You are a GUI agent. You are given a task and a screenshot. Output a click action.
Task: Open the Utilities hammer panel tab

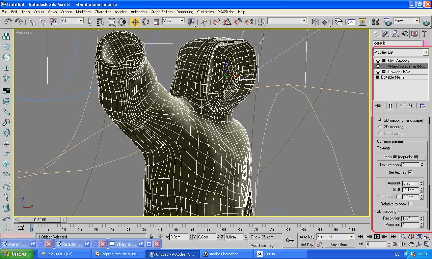[x=424, y=34]
